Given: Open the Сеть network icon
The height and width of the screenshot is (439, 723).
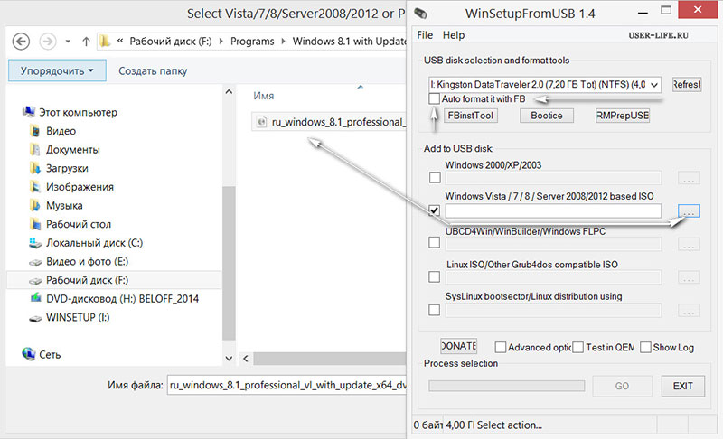Looking at the screenshot, I should pos(29,354).
